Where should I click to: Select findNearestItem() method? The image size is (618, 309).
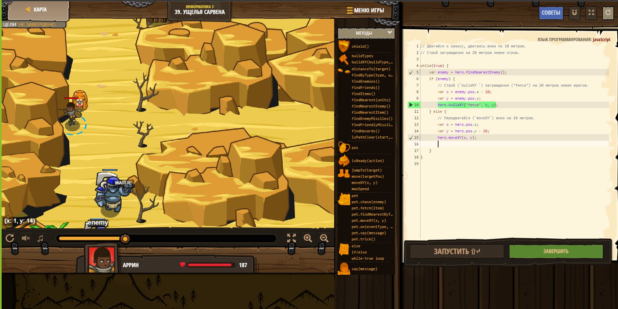(x=370, y=112)
